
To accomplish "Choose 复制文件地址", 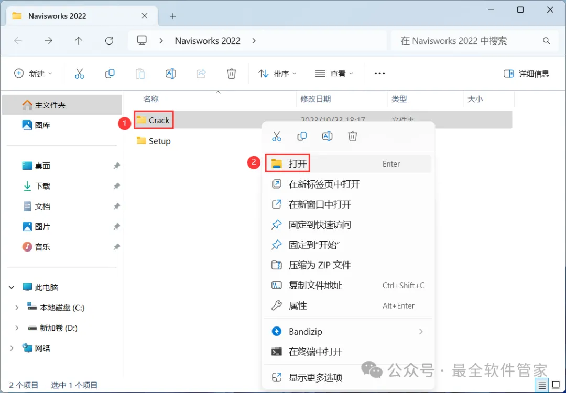I will (x=349, y=286).
